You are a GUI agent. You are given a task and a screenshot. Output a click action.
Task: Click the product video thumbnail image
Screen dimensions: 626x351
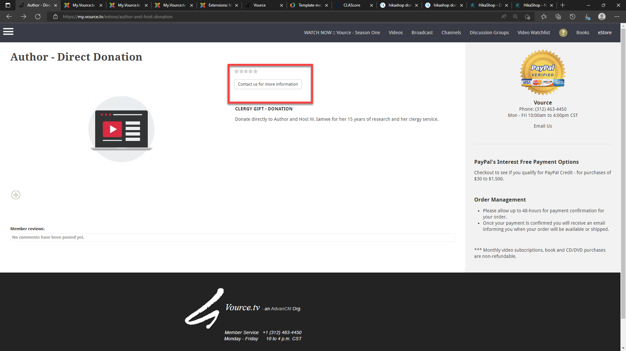121,129
